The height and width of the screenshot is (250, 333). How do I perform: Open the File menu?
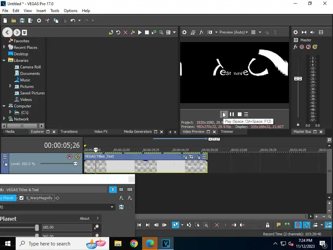point(5,11)
